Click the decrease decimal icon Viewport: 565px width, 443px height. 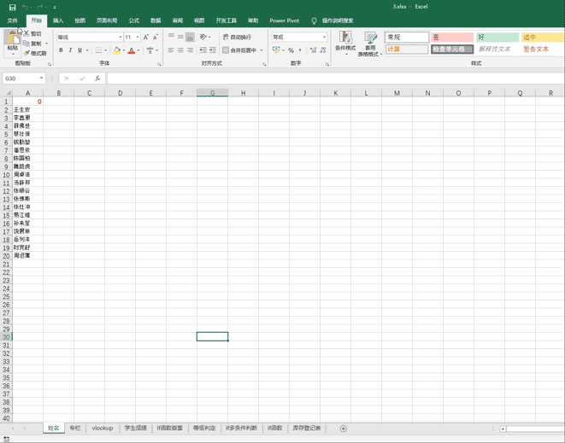click(323, 50)
